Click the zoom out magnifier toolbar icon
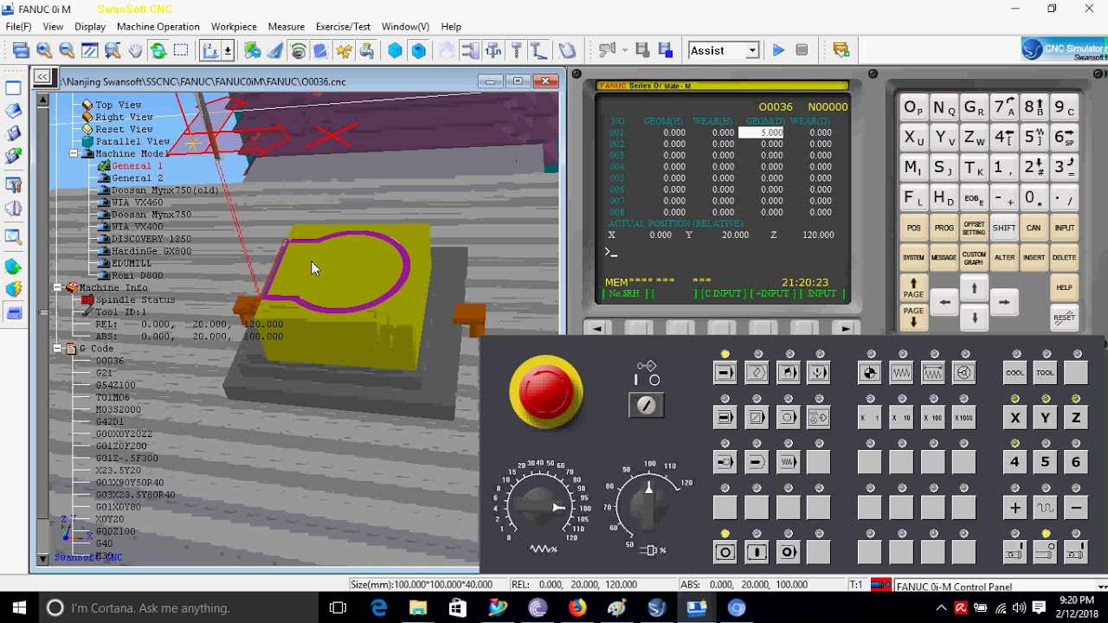This screenshot has height=623, width=1108. (67, 51)
